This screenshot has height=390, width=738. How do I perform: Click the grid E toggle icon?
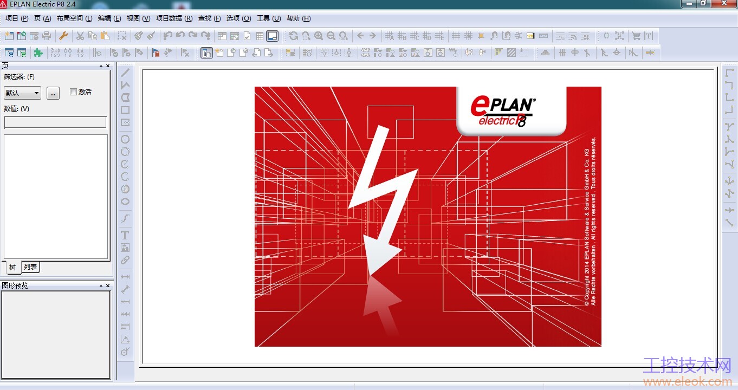click(439, 36)
